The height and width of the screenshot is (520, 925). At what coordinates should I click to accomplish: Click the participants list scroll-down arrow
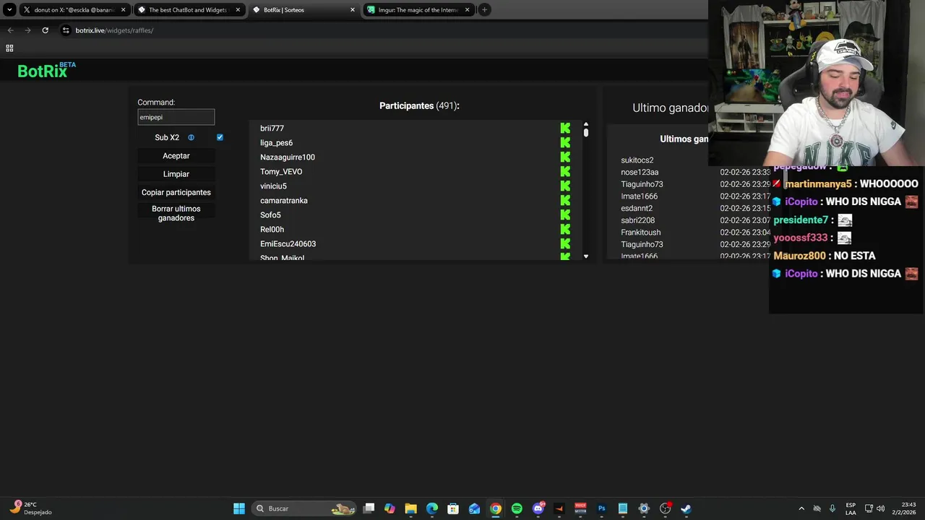point(585,256)
